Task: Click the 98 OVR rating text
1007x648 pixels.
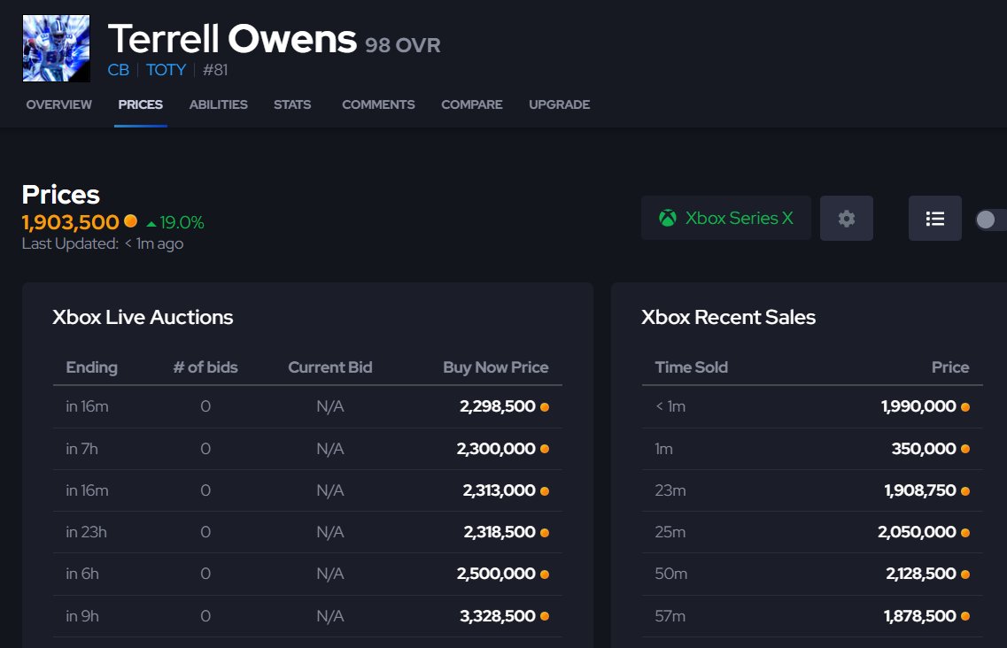Action: click(403, 45)
